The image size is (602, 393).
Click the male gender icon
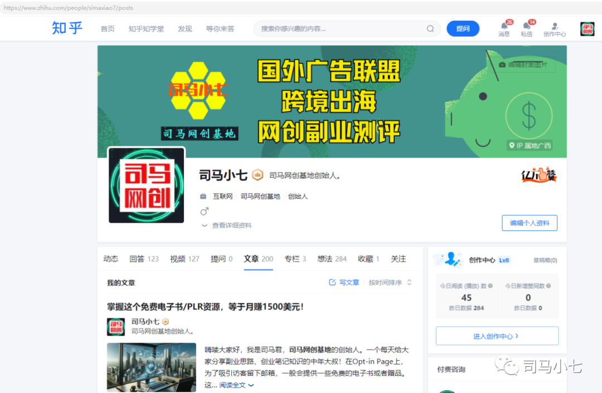coord(204,212)
